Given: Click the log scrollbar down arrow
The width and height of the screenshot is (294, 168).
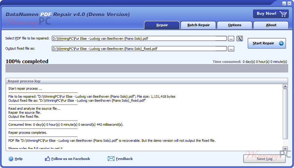Looking at the screenshot, I should click(x=285, y=149).
